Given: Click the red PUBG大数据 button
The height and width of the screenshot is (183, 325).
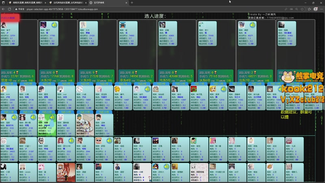Looking at the screenshot, I should (10, 18).
